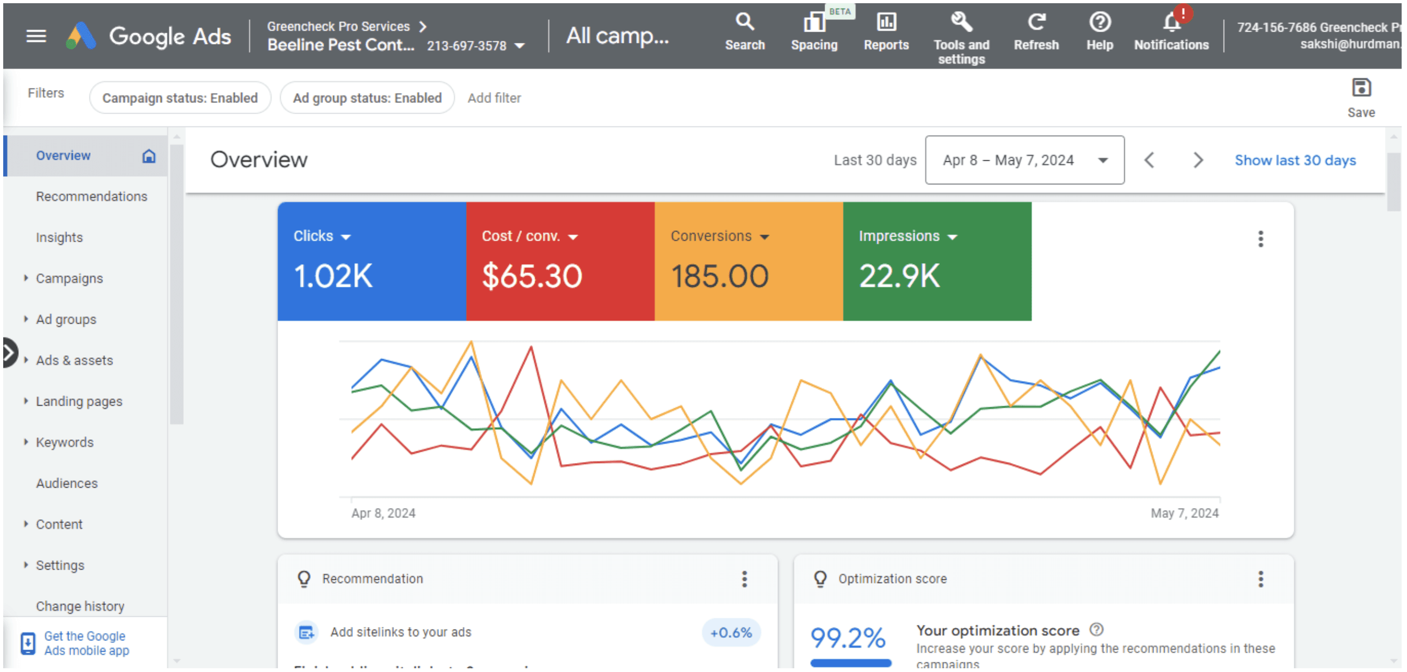
Task: Open the Reports icon in header
Action: tap(886, 23)
